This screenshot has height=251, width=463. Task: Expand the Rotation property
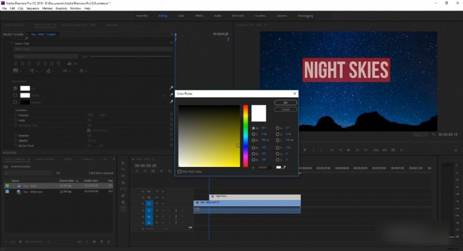click(x=12, y=136)
